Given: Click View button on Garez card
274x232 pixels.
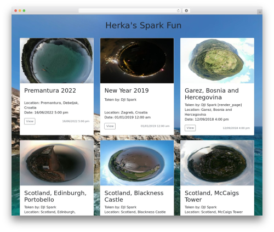Looking at the screenshot, I should click(190, 128).
